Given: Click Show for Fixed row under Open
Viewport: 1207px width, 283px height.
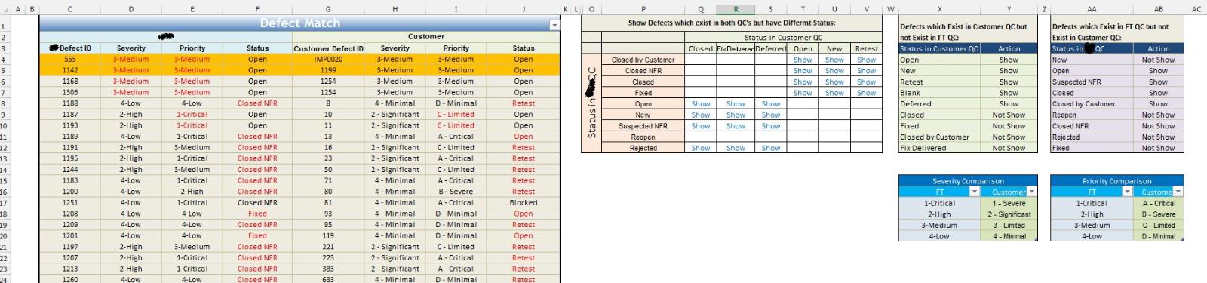Looking at the screenshot, I should 803,93.
